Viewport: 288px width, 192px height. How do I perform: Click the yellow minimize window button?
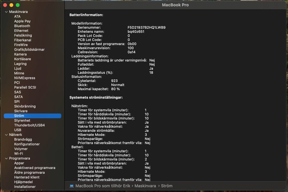coord(11,5)
